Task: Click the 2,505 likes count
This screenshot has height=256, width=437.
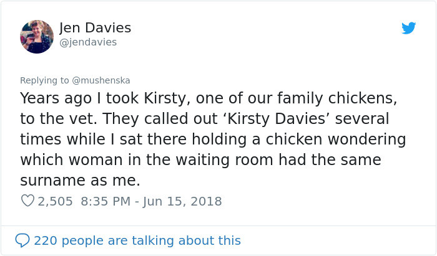Action: coord(55,201)
